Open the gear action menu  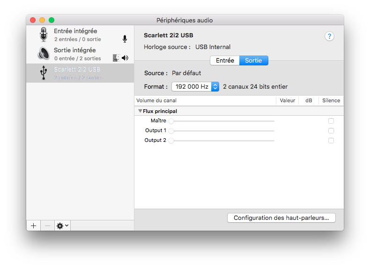pyautogui.click(x=63, y=226)
